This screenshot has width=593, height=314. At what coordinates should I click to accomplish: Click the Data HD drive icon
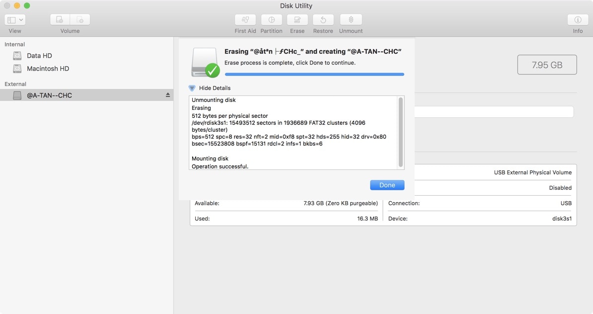17,56
